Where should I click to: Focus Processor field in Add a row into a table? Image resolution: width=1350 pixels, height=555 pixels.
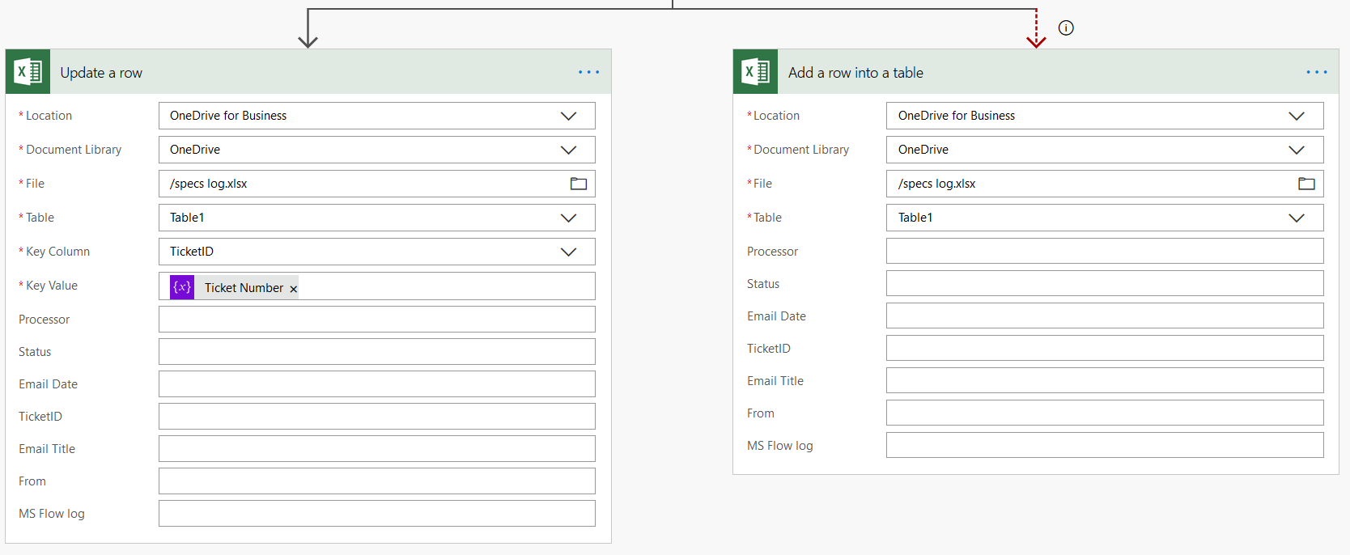(x=1105, y=251)
